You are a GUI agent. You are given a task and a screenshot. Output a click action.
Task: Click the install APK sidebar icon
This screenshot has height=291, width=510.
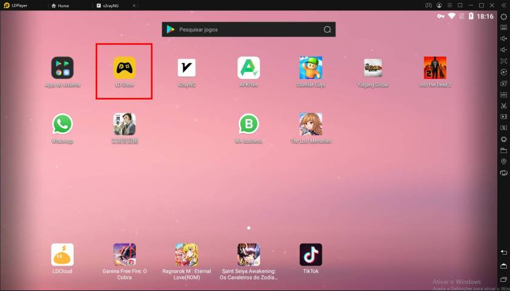(x=503, y=94)
